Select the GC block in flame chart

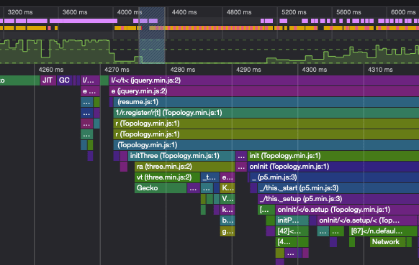64,80
